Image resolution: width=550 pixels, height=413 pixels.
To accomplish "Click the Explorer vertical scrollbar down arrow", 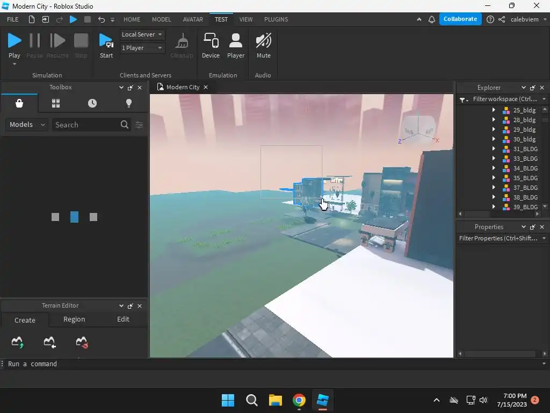I will 545,206.
